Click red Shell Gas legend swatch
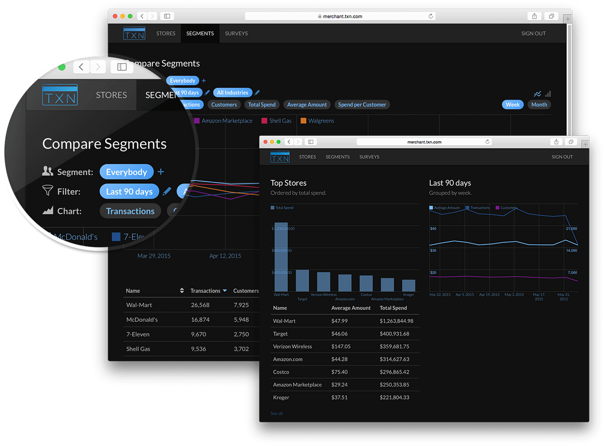605x446 pixels. tap(264, 121)
